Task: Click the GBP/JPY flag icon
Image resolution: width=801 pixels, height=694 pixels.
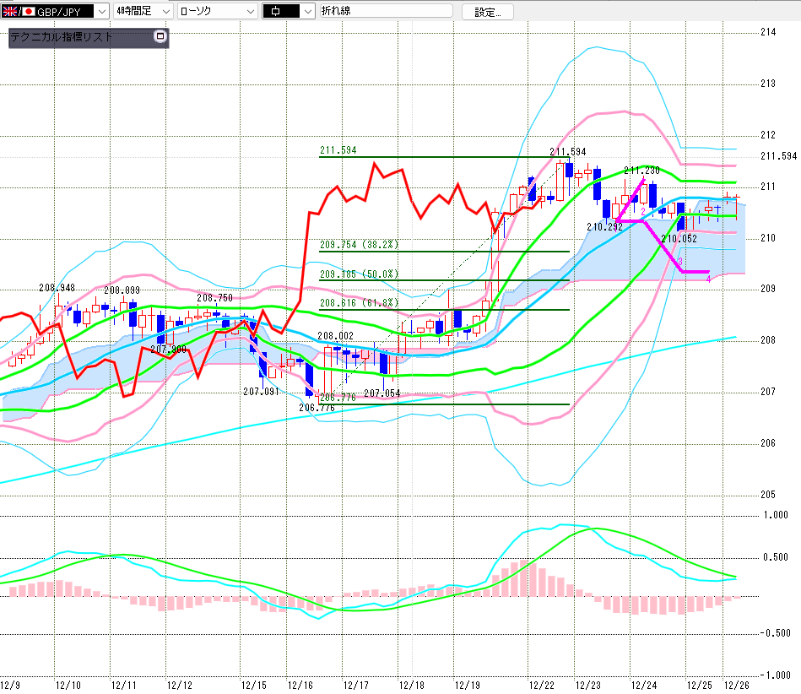Action: point(17,12)
